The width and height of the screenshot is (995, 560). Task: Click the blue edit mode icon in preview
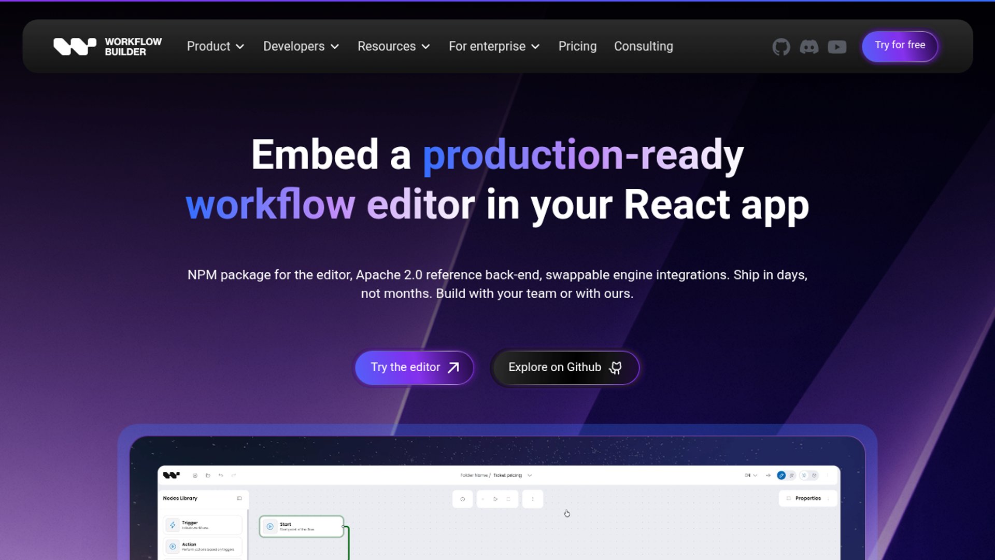pyautogui.click(x=781, y=475)
